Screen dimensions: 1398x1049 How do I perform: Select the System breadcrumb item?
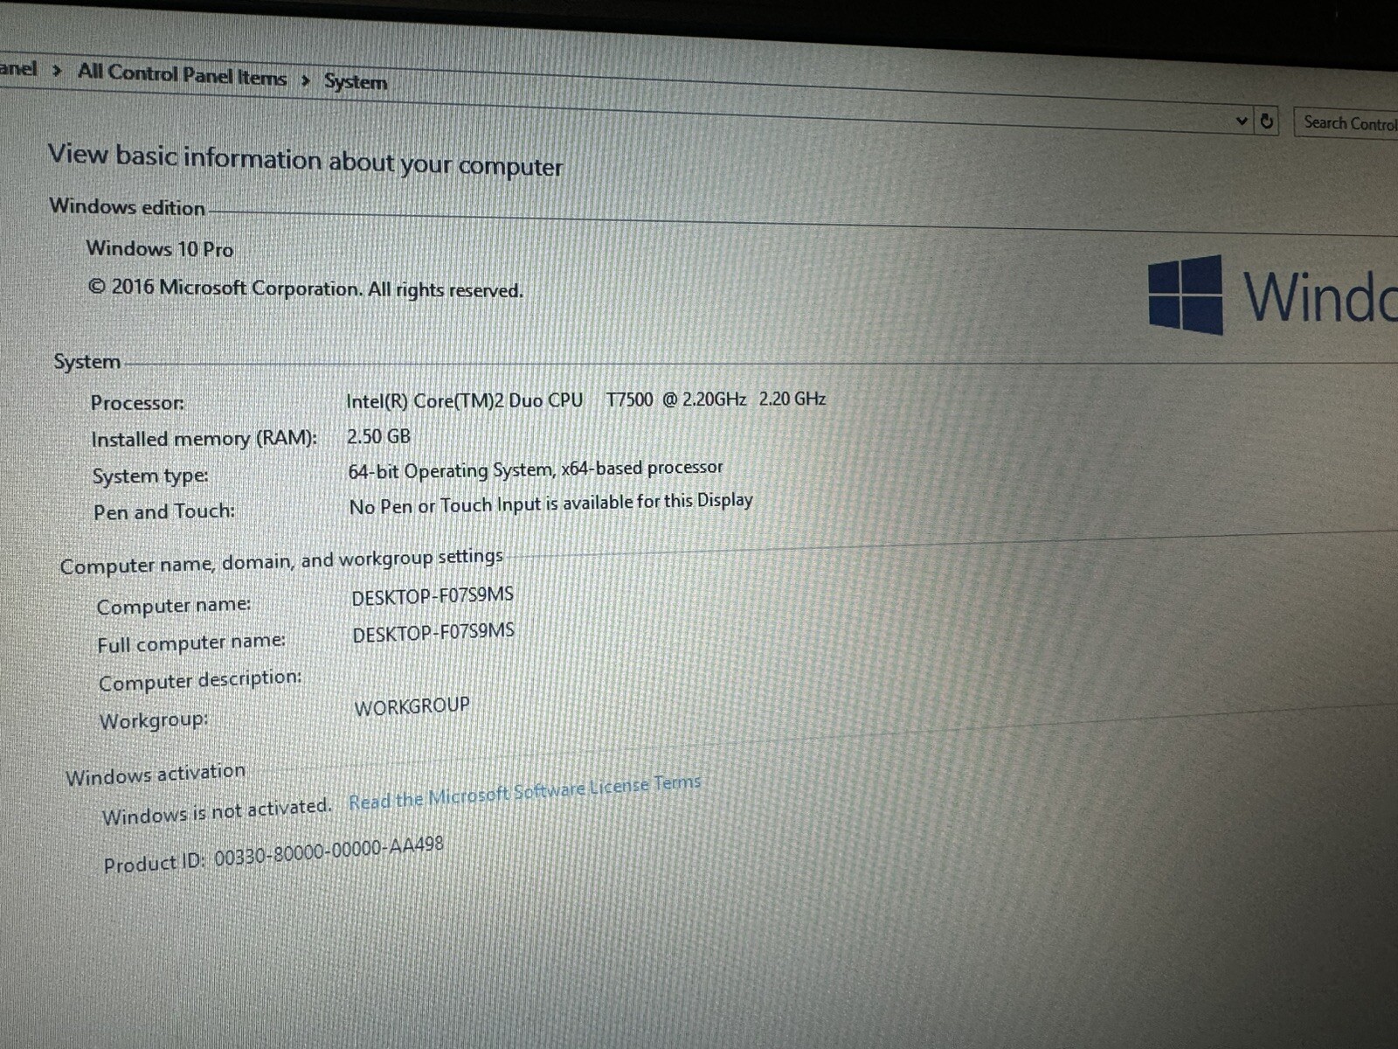tap(356, 81)
